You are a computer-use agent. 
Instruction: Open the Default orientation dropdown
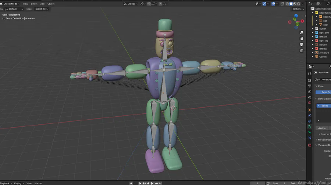14,9
